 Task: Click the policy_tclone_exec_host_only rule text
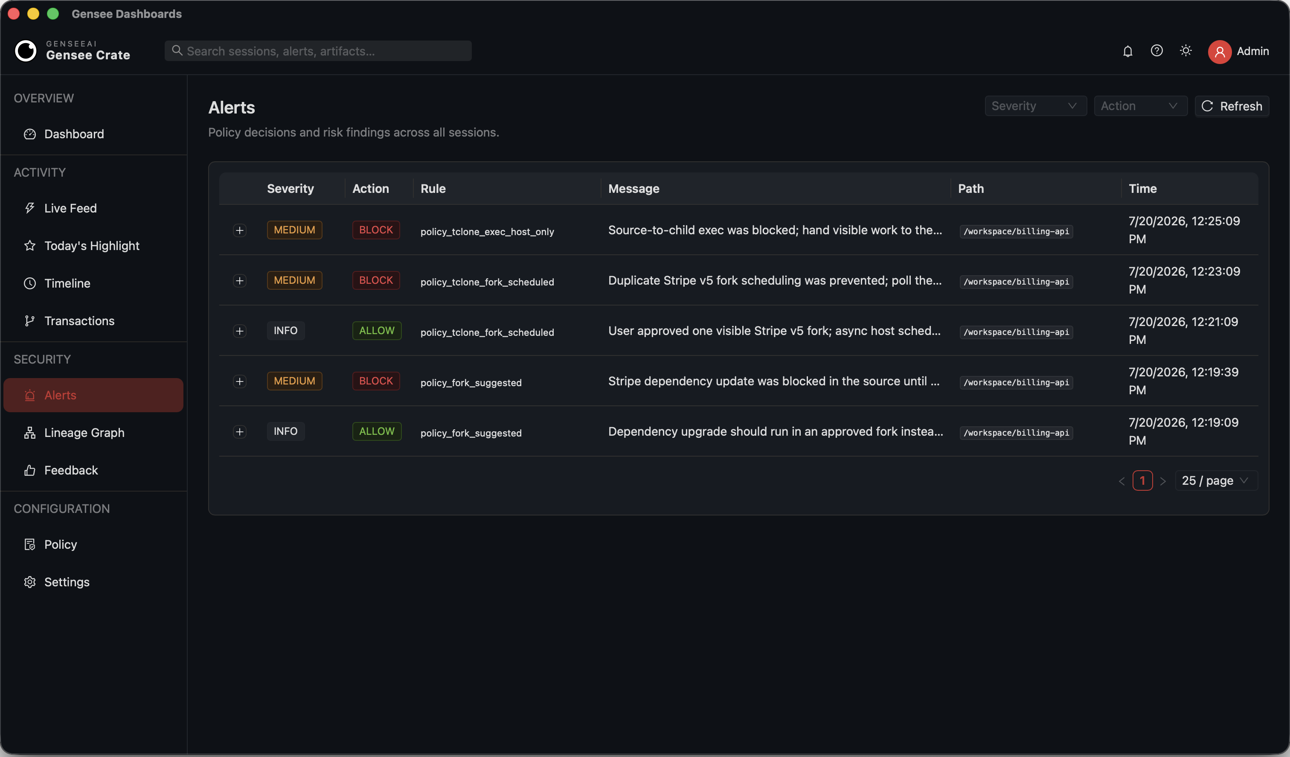point(487,232)
